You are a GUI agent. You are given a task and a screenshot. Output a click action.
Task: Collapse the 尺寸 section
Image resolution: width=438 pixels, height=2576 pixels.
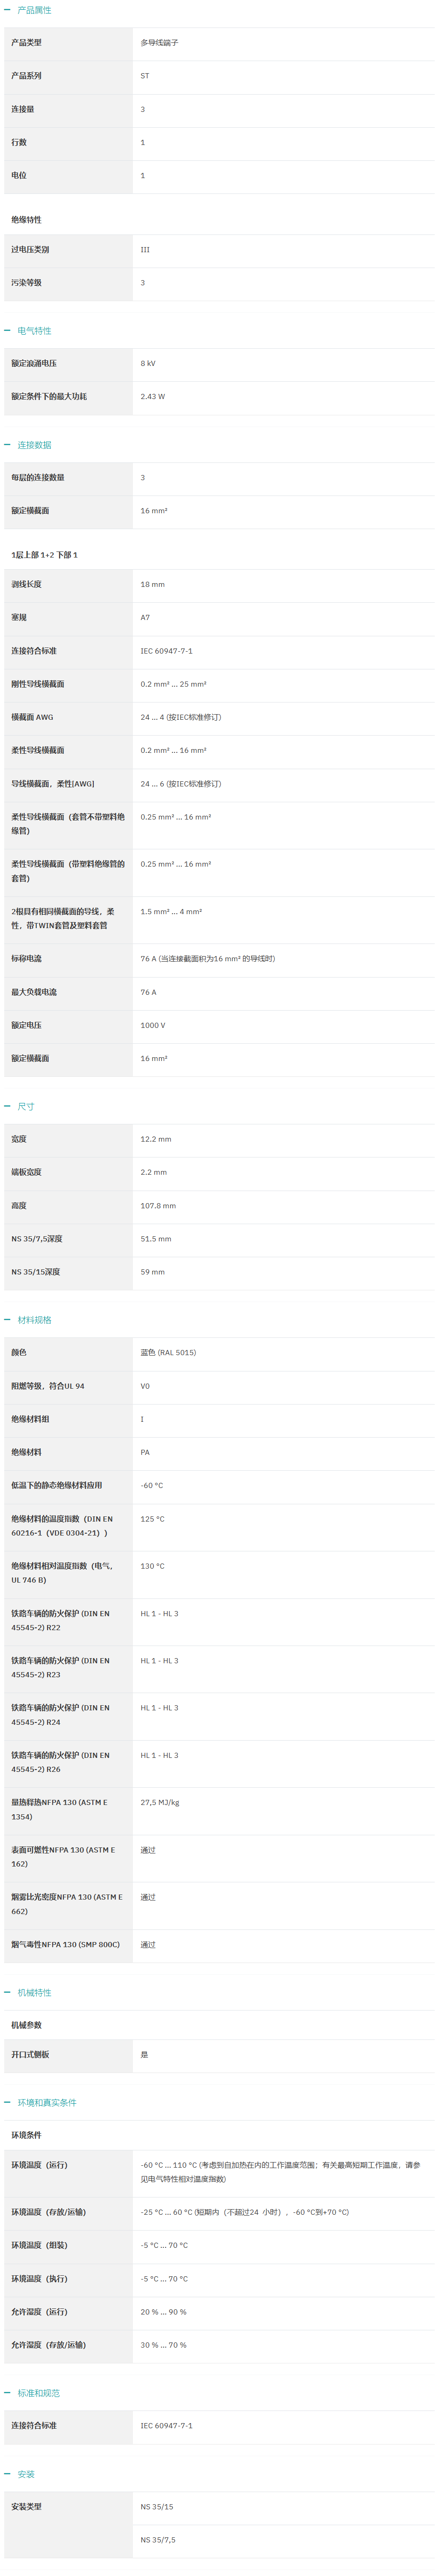tap(7, 1106)
